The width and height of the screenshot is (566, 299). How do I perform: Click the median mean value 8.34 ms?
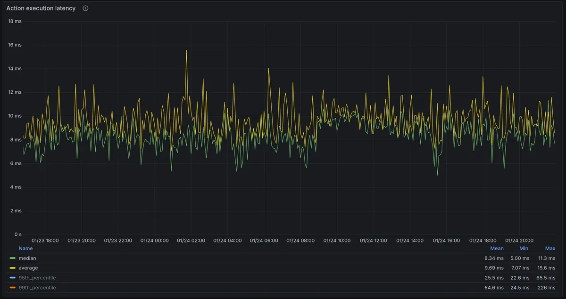[x=494, y=258]
